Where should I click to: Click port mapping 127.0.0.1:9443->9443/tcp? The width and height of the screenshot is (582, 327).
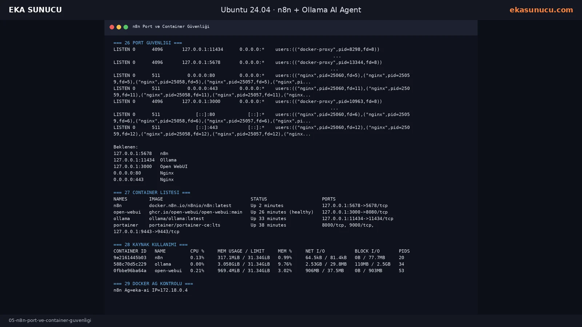coord(146,232)
